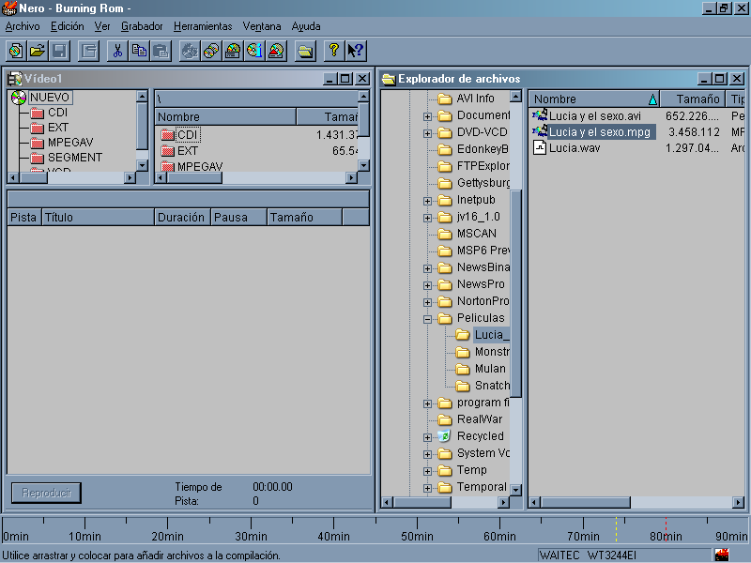Collapse the Peliculas folder tree node
Screen dimensions: 751x563
click(428, 318)
